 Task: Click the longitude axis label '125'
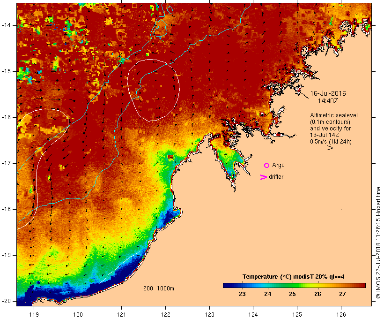pyautogui.click(x=297, y=314)
